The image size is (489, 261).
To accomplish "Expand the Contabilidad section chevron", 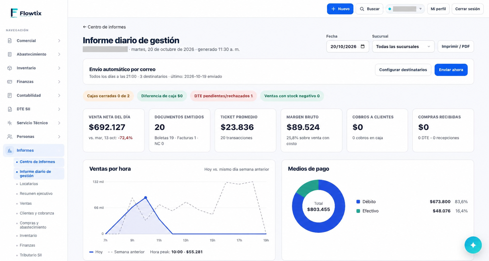I will [59, 95].
